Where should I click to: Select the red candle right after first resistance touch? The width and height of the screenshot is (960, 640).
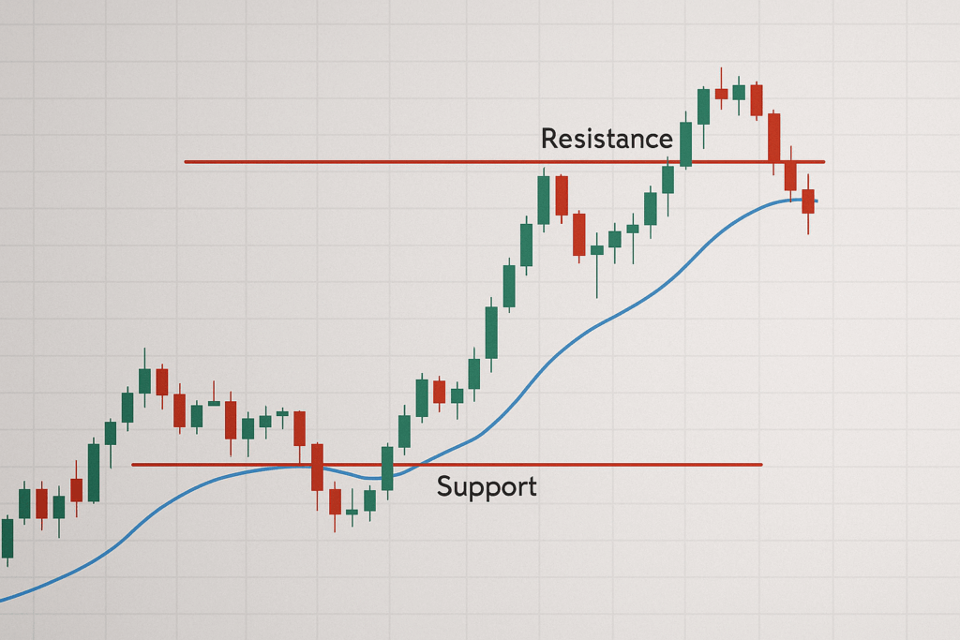tap(562, 195)
